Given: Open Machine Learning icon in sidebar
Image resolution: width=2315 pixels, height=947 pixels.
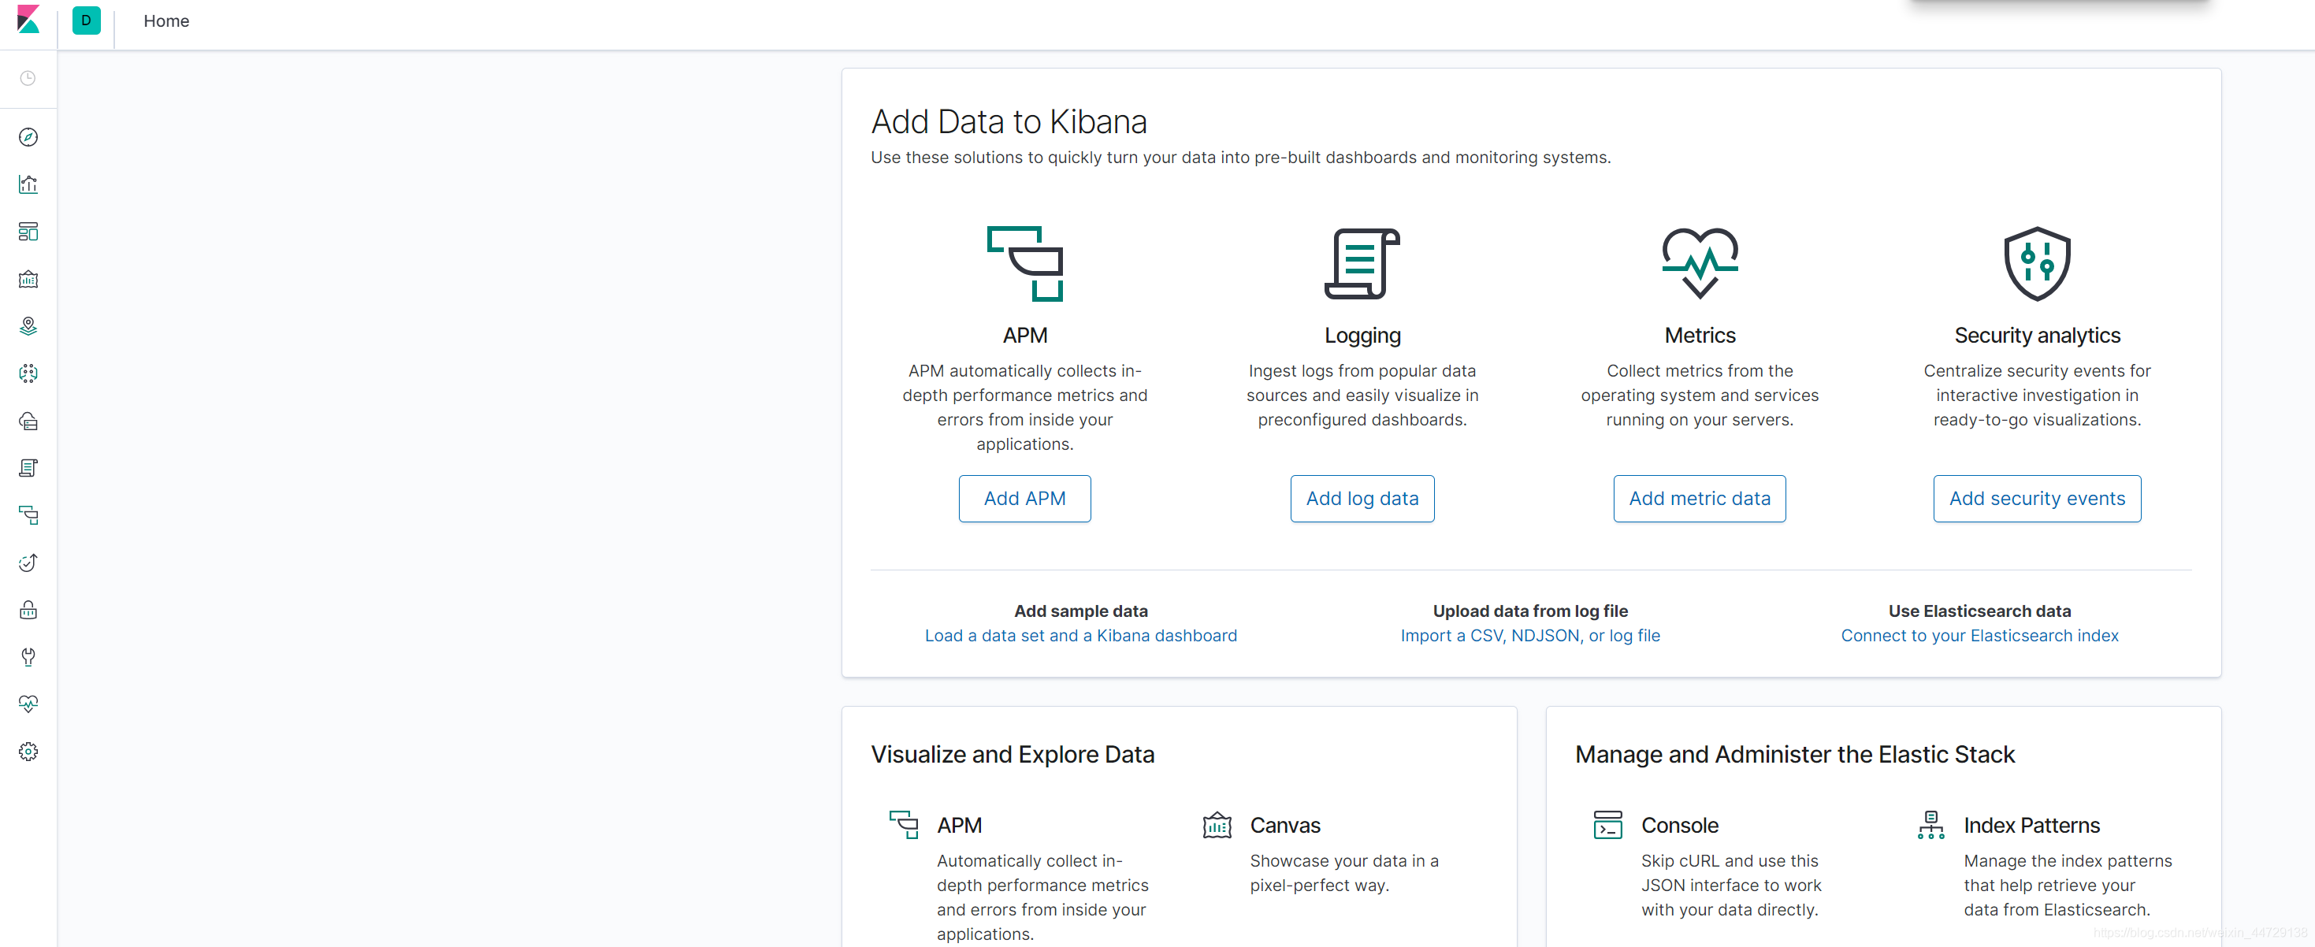Looking at the screenshot, I should point(28,373).
